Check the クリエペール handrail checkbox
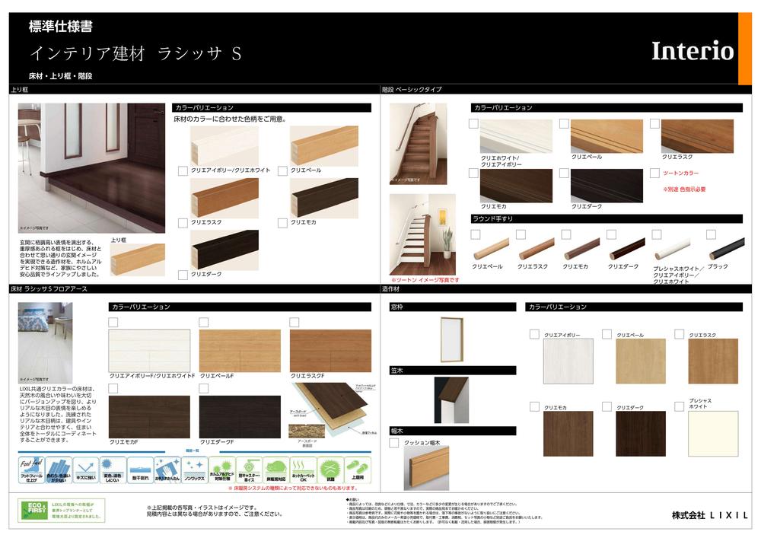 (476, 234)
